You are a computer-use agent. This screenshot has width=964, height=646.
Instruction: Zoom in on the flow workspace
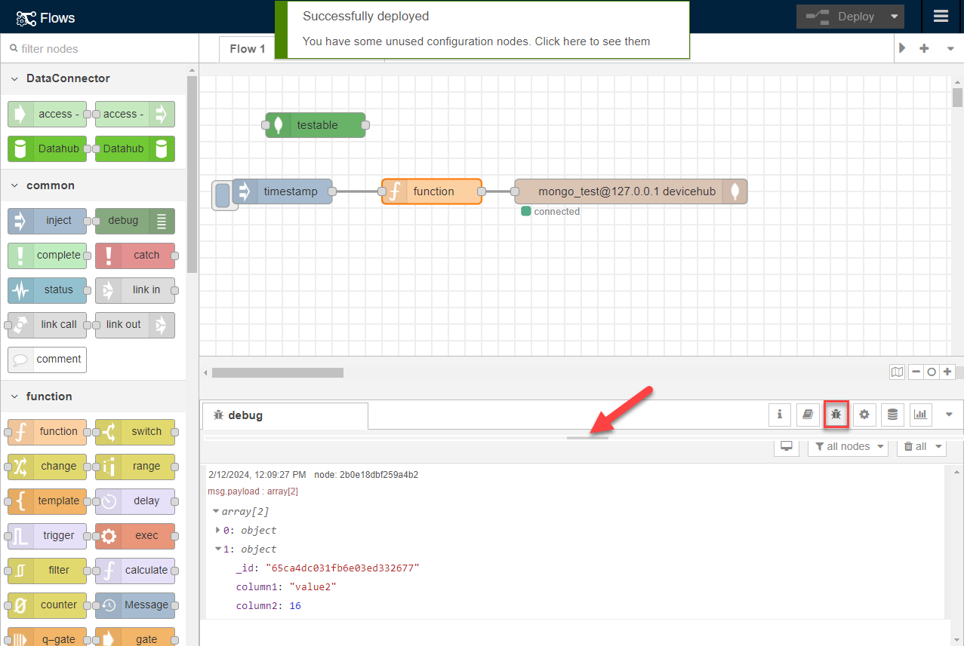point(947,372)
